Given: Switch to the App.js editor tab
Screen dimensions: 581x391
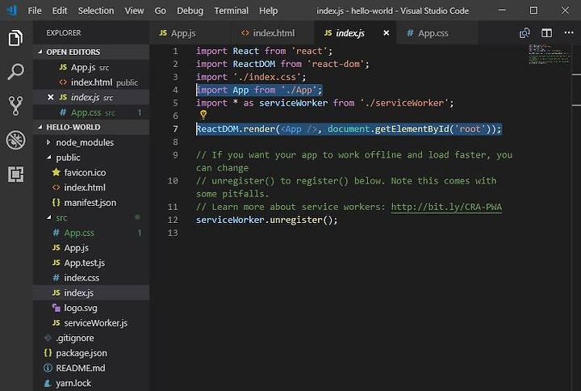Looking at the screenshot, I should (x=190, y=33).
